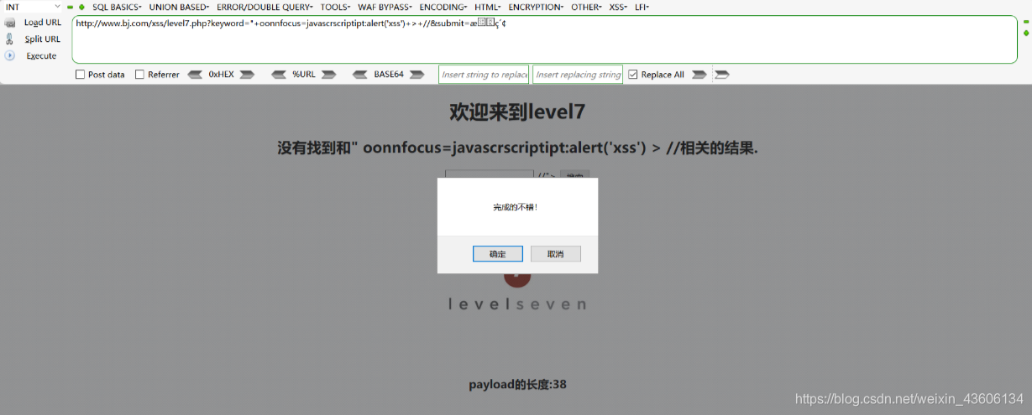
Task: Decode with the left arrow before 0xHEX
Action: [195, 75]
